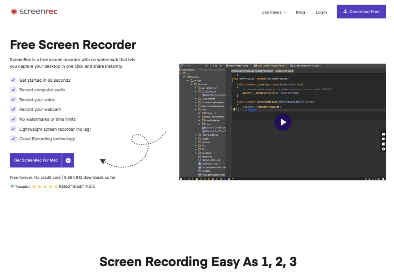Click the checkmark next to Record your webcam
Viewport: 394px width, 279px height.
coord(13,109)
